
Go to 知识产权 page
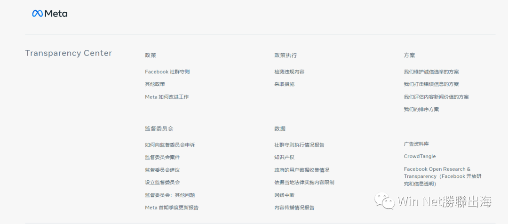click(285, 158)
